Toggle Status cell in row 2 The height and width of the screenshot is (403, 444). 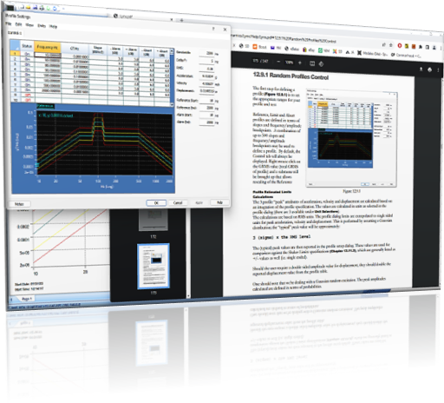point(27,59)
